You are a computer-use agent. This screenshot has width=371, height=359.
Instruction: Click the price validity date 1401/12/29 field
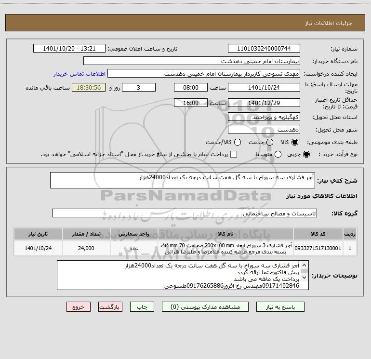[264, 103]
